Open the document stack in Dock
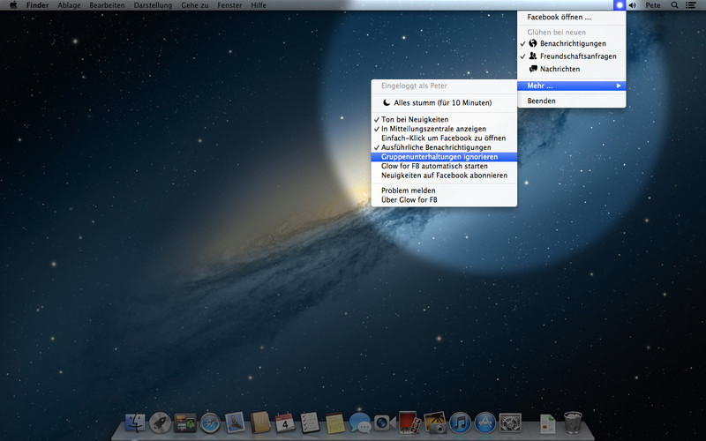 point(547,423)
